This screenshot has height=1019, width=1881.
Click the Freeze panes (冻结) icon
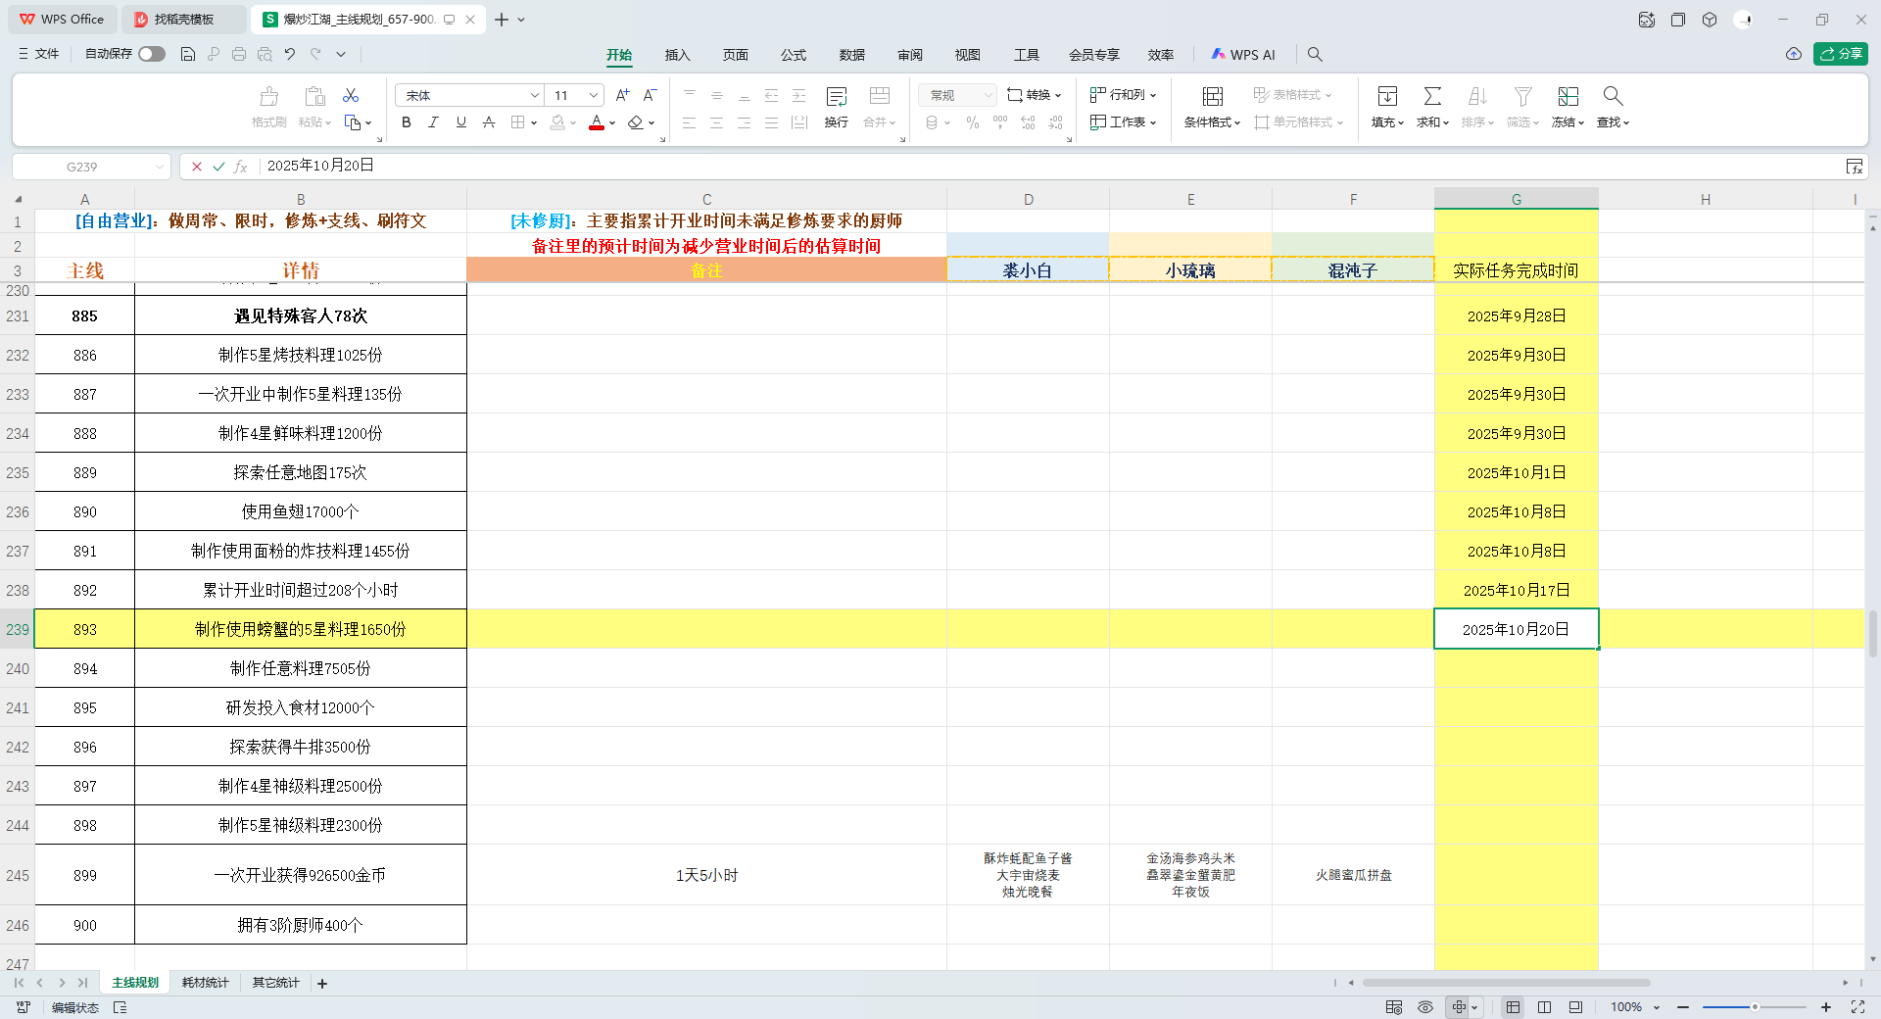pyautogui.click(x=1567, y=96)
